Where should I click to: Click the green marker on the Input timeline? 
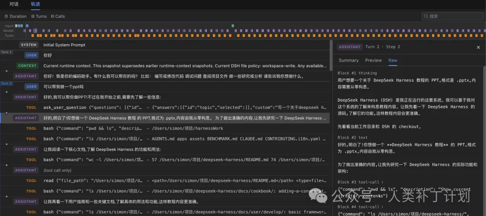[x=233, y=25]
